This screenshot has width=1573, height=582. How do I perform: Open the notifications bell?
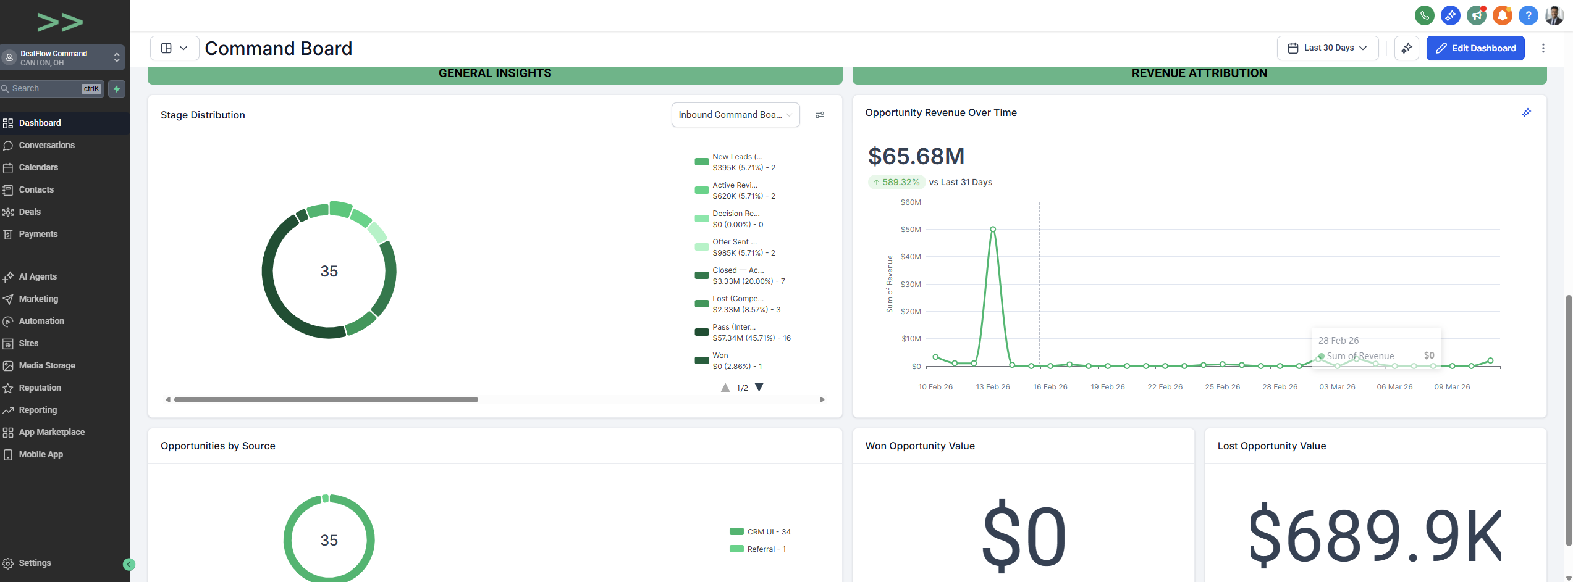[1503, 15]
